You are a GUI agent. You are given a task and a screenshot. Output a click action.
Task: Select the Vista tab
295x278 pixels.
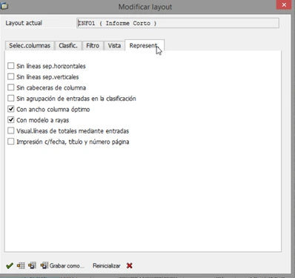click(x=114, y=45)
